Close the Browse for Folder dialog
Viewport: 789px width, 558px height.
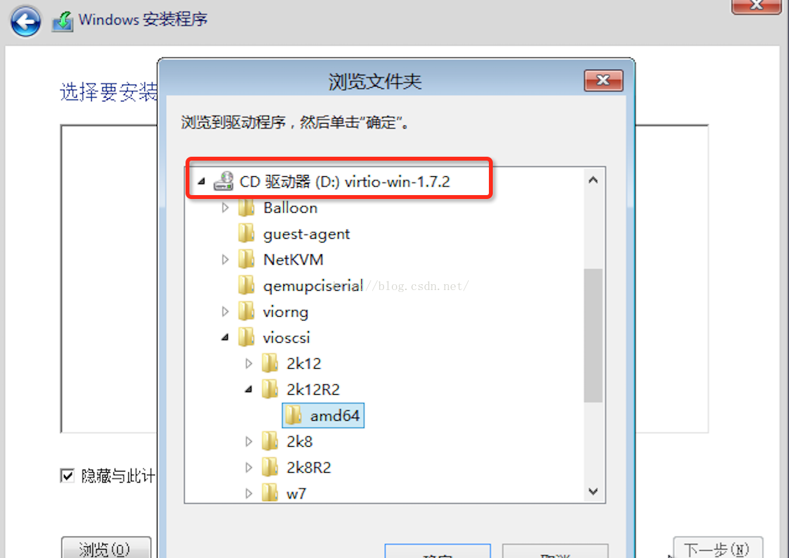[x=603, y=81]
